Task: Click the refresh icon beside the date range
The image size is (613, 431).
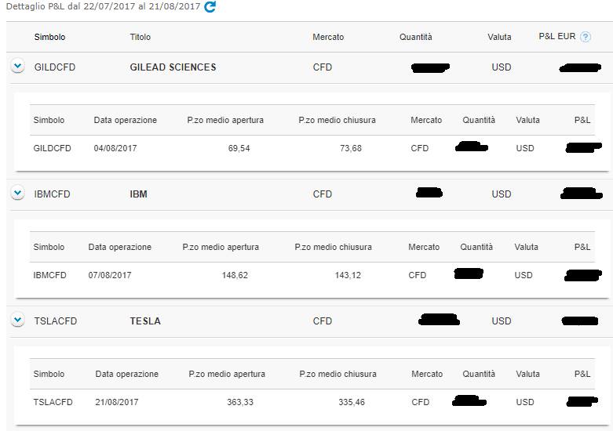Action: click(210, 7)
